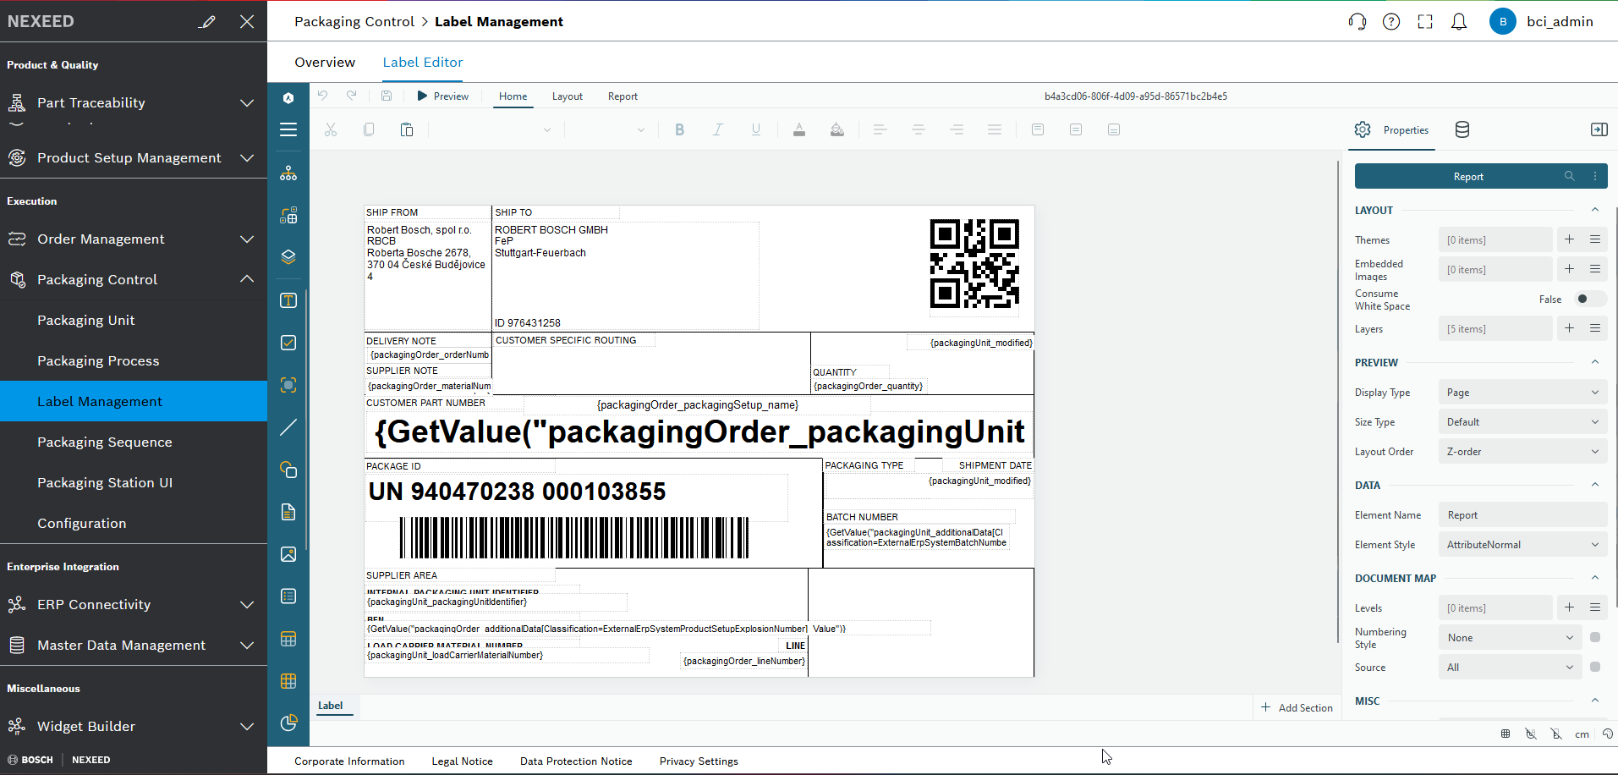Select the Text tool in the editor toolbar
Viewport: 1618px width, 775px height.
click(x=288, y=300)
